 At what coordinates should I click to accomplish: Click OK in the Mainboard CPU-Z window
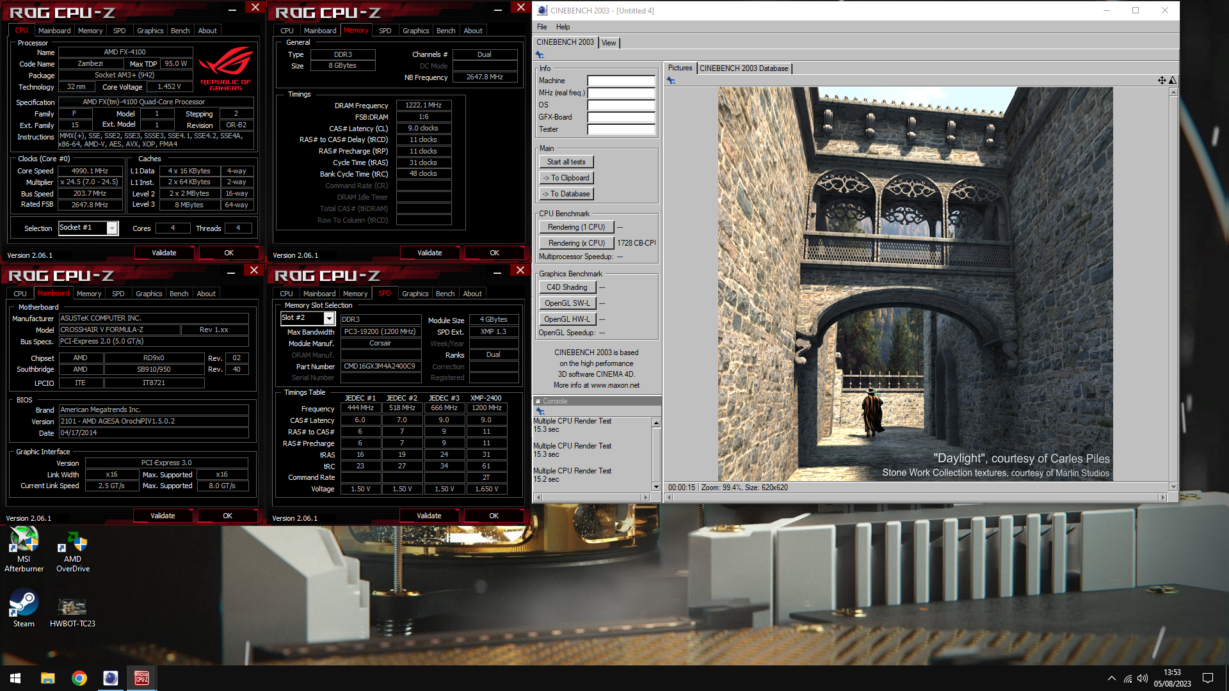(x=227, y=516)
